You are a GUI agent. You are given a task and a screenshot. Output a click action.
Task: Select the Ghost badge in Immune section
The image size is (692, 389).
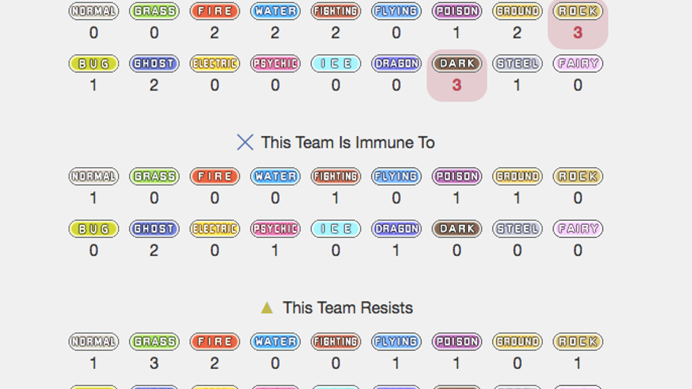click(154, 229)
